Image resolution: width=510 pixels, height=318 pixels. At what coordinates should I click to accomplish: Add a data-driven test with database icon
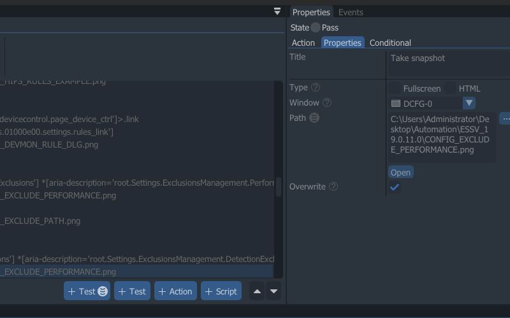pos(87,291)
